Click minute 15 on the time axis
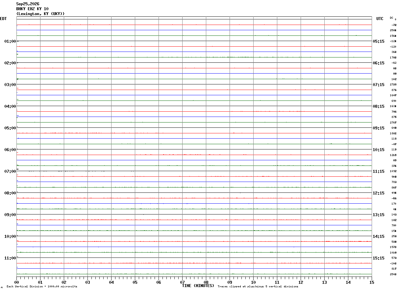Screen dimensions: 398x291 click(x=371, y=282)
